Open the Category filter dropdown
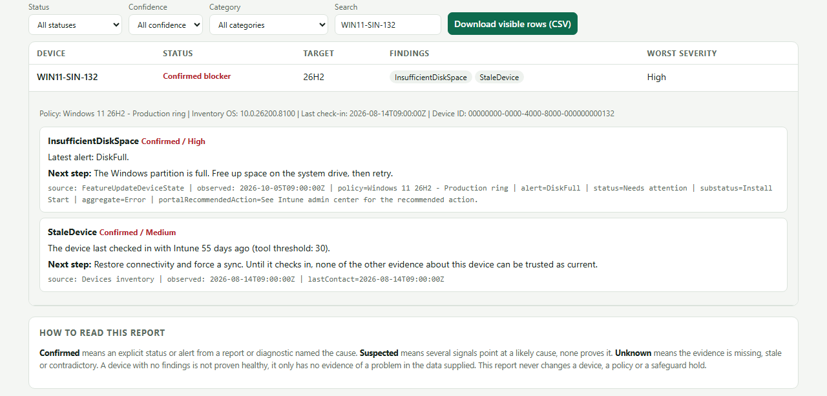 tap(269, 25)
